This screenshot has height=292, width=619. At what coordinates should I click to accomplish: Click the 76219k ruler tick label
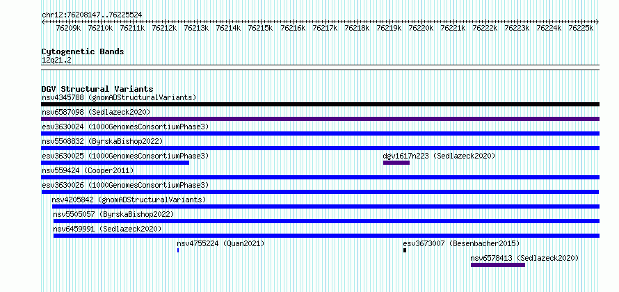pos(389,29)
